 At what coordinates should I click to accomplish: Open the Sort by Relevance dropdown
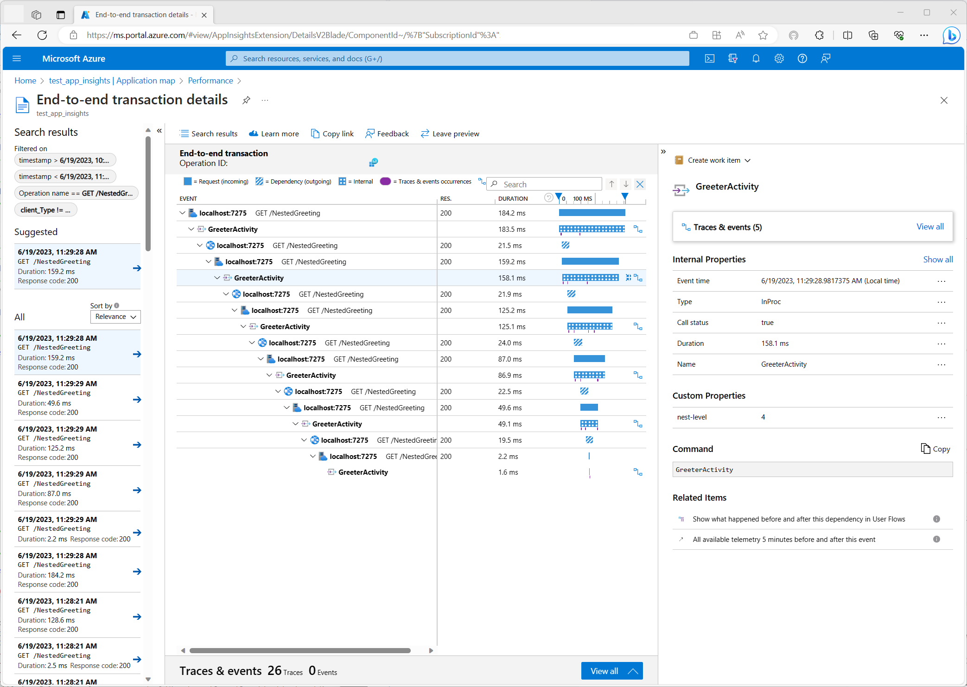pos(115,317)
